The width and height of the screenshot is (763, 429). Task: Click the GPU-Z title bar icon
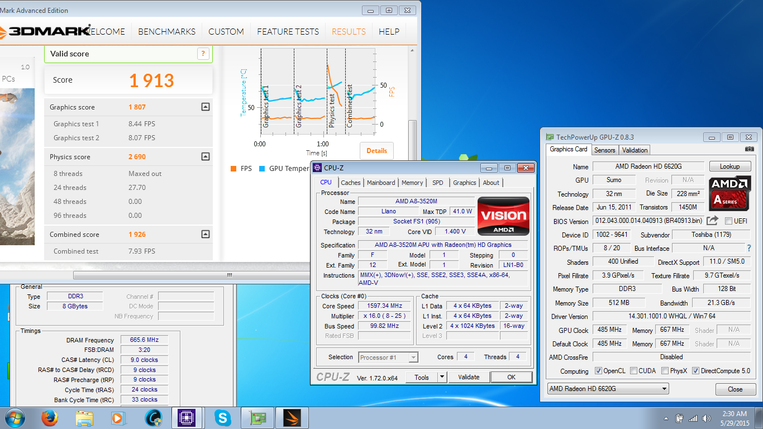click(550, 137)
